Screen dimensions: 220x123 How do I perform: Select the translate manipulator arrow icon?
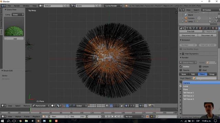pos(67,106)
